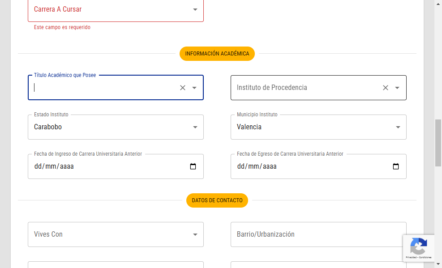This screenshot has width=442, height=268.
Task: Click the 'Este campo es requerido' error message
Action: pos(62,27)
